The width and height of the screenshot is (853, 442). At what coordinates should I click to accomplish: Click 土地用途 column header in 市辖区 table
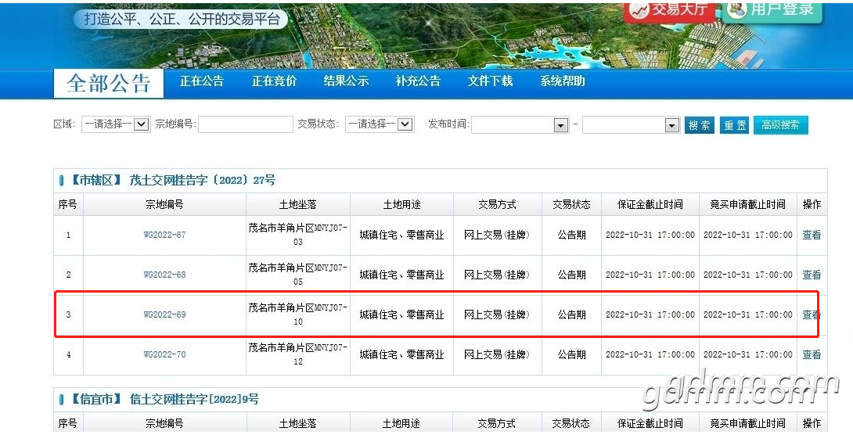tap(401, 204)
